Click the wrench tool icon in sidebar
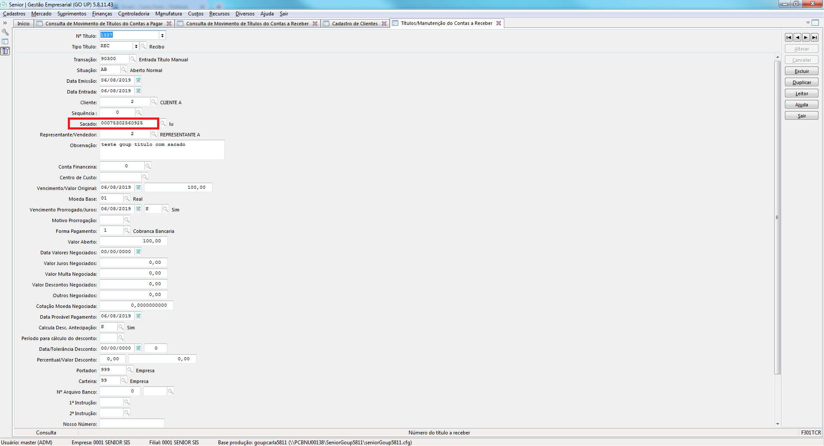The width and height of the screenshot is (824, 446). [5, 32]
